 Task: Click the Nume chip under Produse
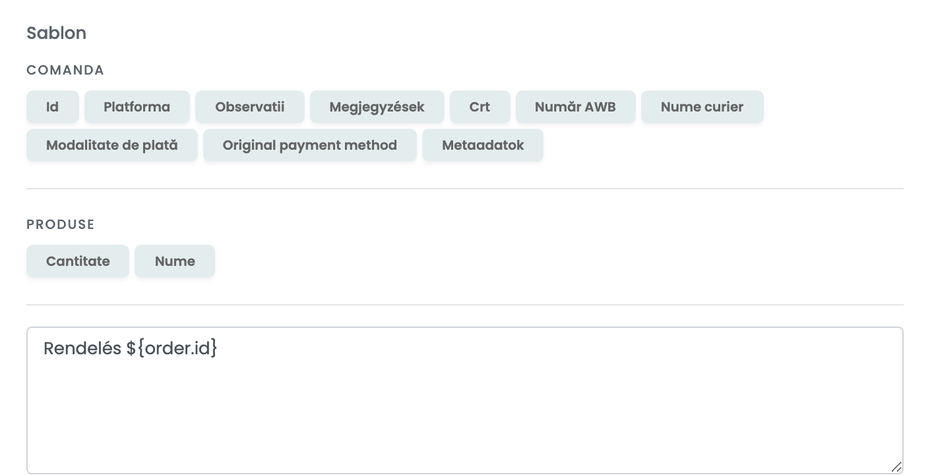click(x=175, y=261)
